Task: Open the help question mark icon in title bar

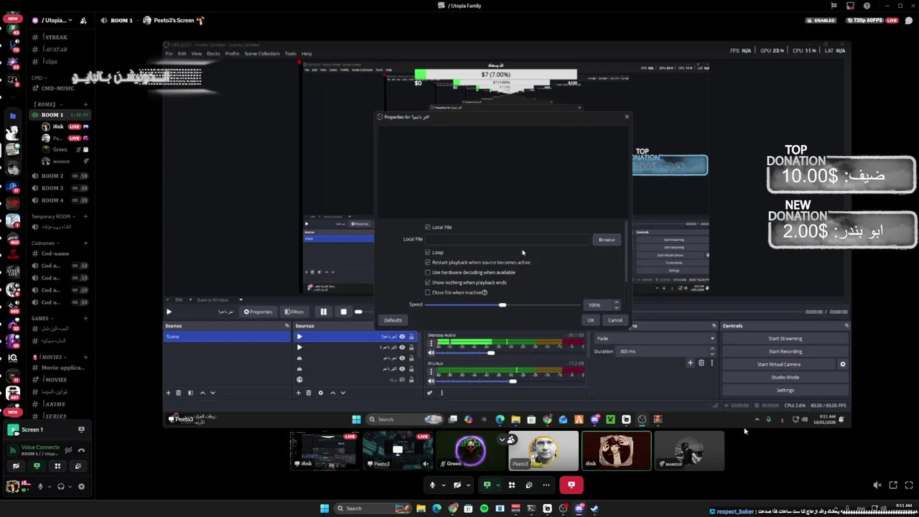Action: 867,6
